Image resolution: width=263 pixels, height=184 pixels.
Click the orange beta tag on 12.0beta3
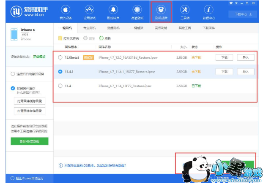click(88, 57)
